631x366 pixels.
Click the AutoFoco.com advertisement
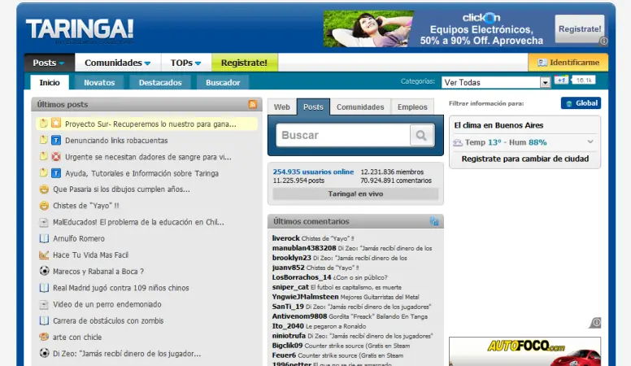point(524,351)
